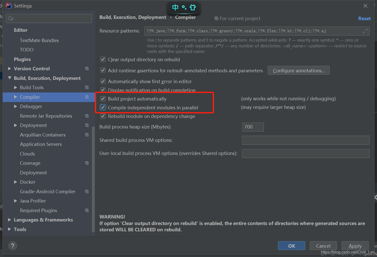Click the settings tree vertical scrollbar
Image resolution: width=377 pixels, height=257 pixels.
click(x=93, y=179)
